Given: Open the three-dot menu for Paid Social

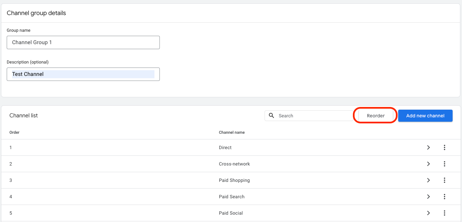Looking at the screenshot, I should 444,213.
